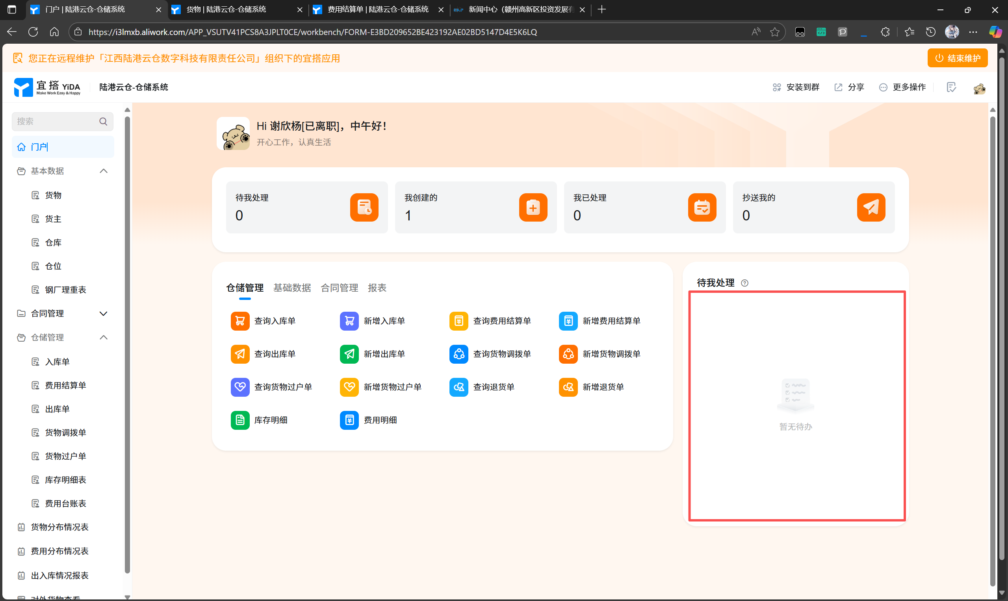Click the 查询货物调拨单 blue icon

[459, 353]
